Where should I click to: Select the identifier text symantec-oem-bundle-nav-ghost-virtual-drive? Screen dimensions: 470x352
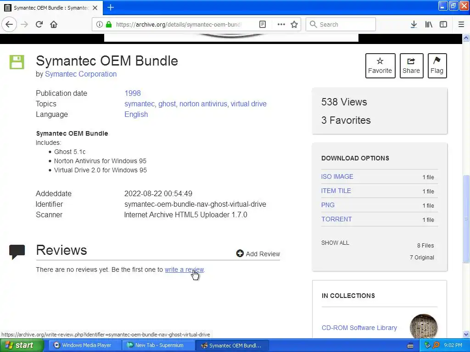point(195,204)
